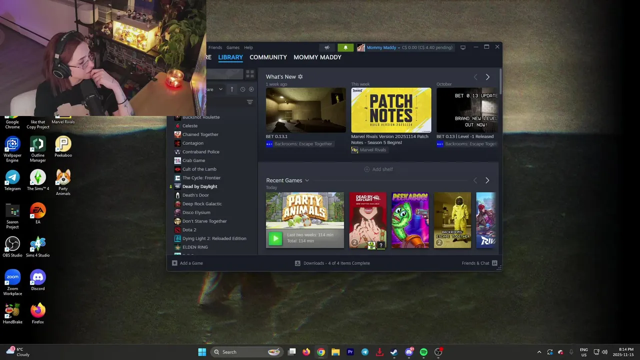Open the Peekaboo recent game cover
Viewport: 640px width, 360px height.
(410, 220)
